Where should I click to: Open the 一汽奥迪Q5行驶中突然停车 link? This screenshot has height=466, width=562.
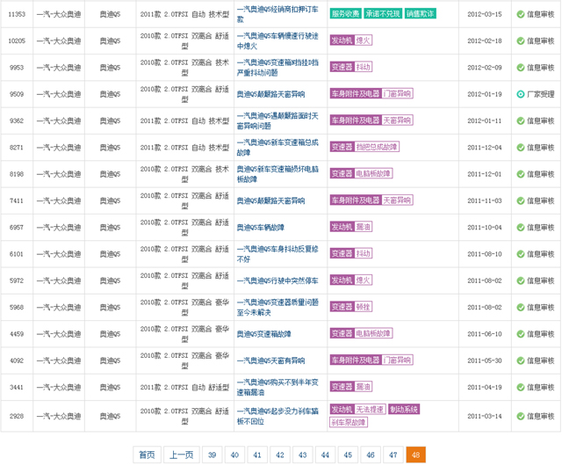tap(277, 280)
